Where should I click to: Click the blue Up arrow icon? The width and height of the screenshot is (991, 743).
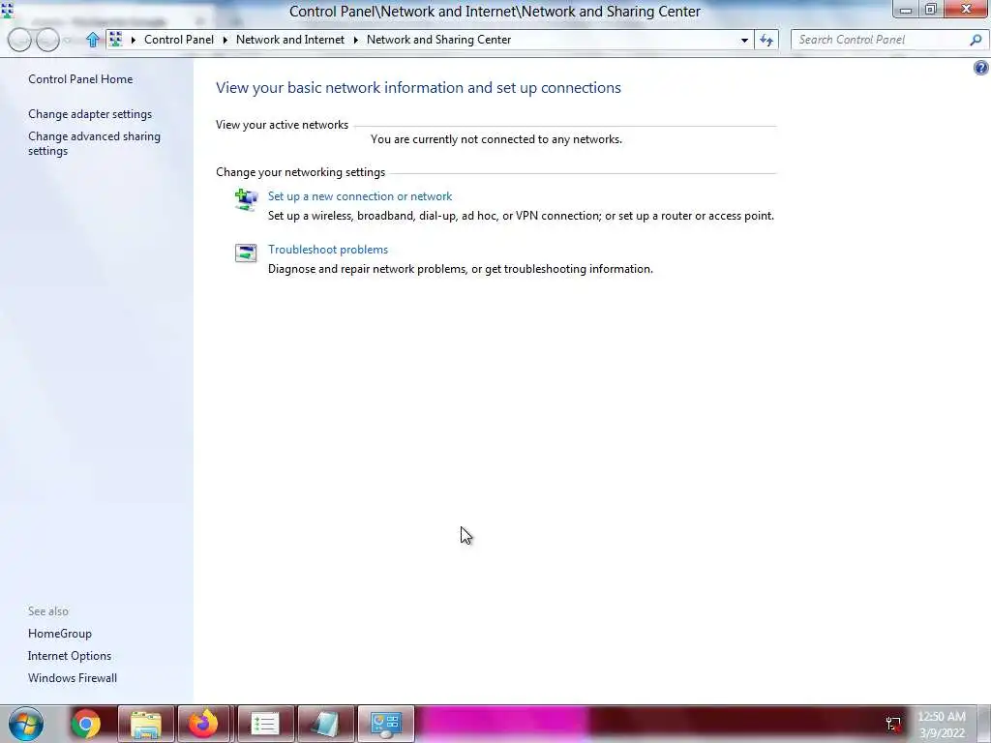(x=92, y=40)
